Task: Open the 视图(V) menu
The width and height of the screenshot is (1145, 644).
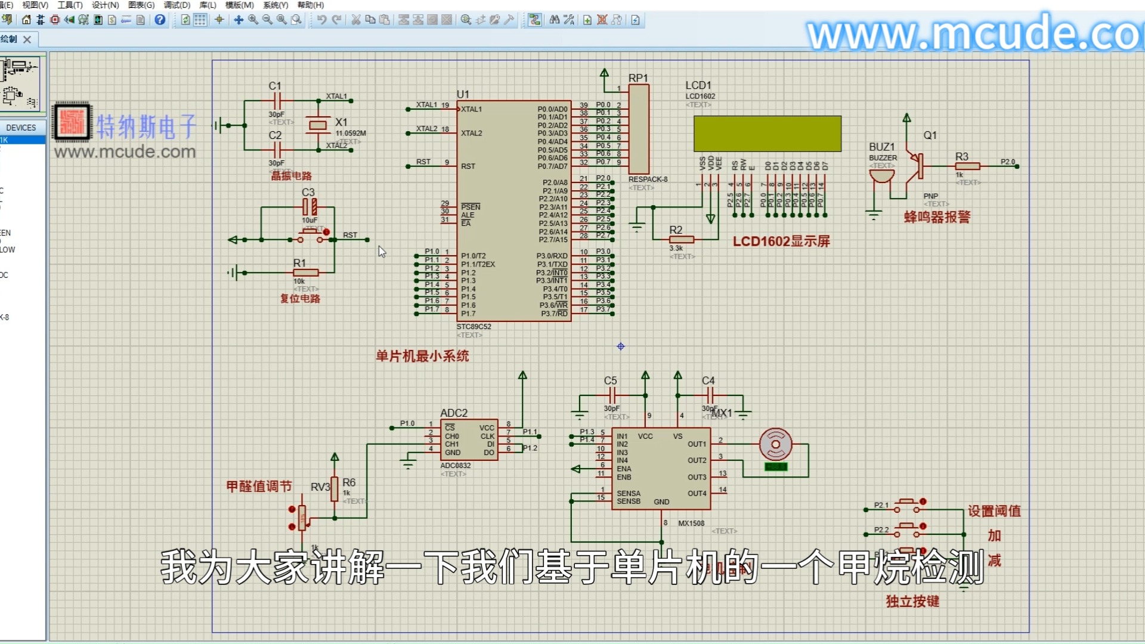Action: (35, 5)
